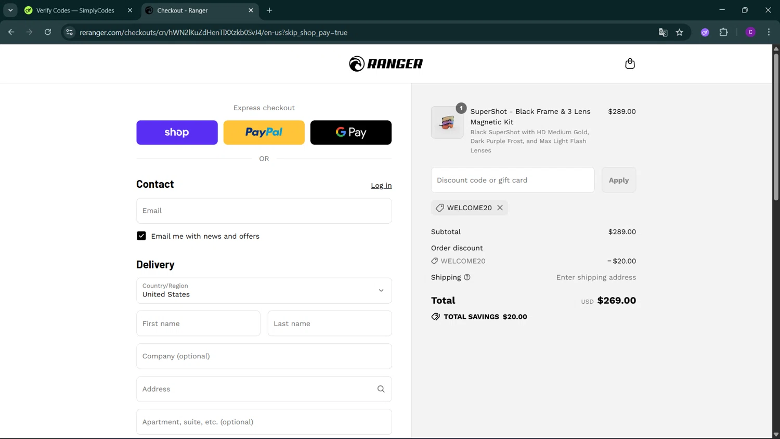
Task: Go forward in browser history
Action: [x=29, y=32]
